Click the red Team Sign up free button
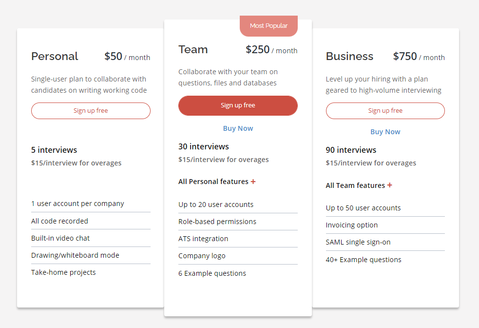The height and width of the screenshot is (328, 479). pos(238,105)
